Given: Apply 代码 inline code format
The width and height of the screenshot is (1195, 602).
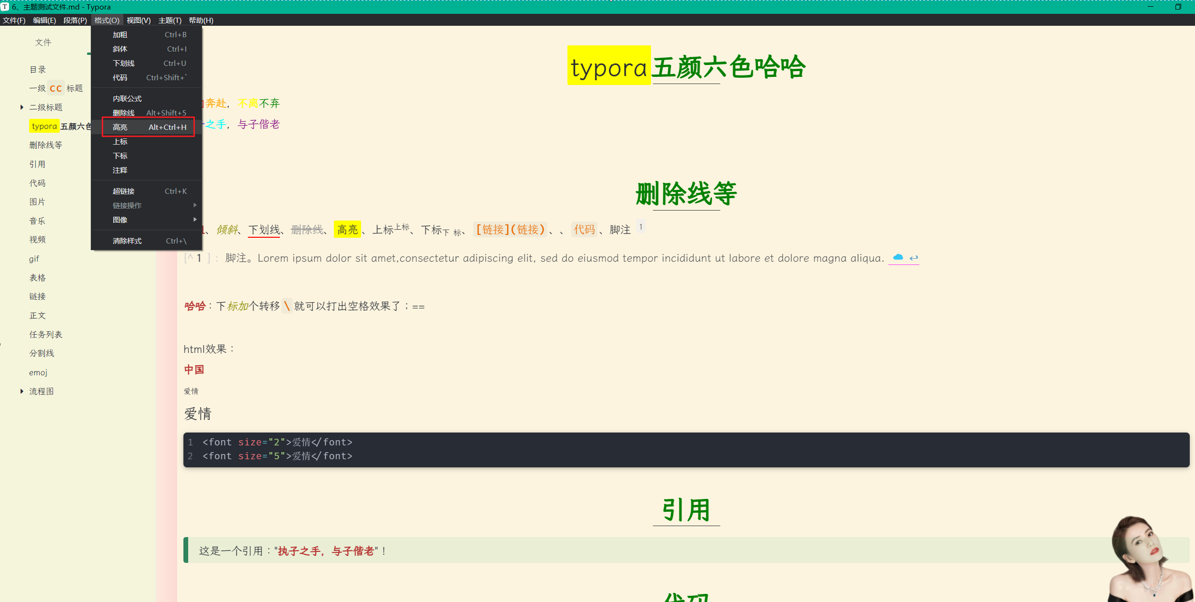Looking at the screenshot, I should click(x=147, y=78).
